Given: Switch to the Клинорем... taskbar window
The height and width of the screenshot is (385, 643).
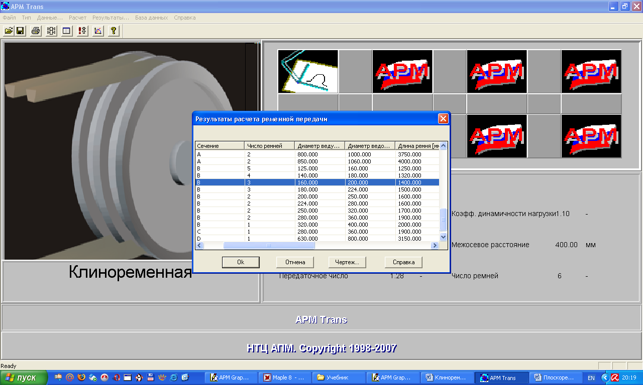Looking at the screenshot, I should [x=447, y=377].
